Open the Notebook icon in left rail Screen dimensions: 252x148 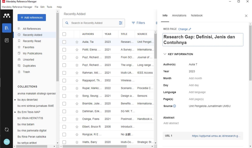7,40
